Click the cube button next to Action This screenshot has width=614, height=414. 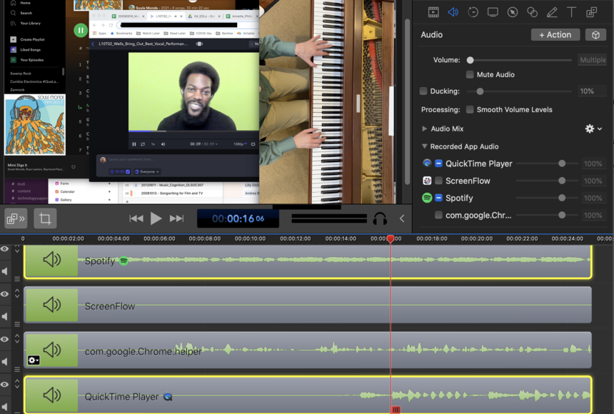pos(595,35)
